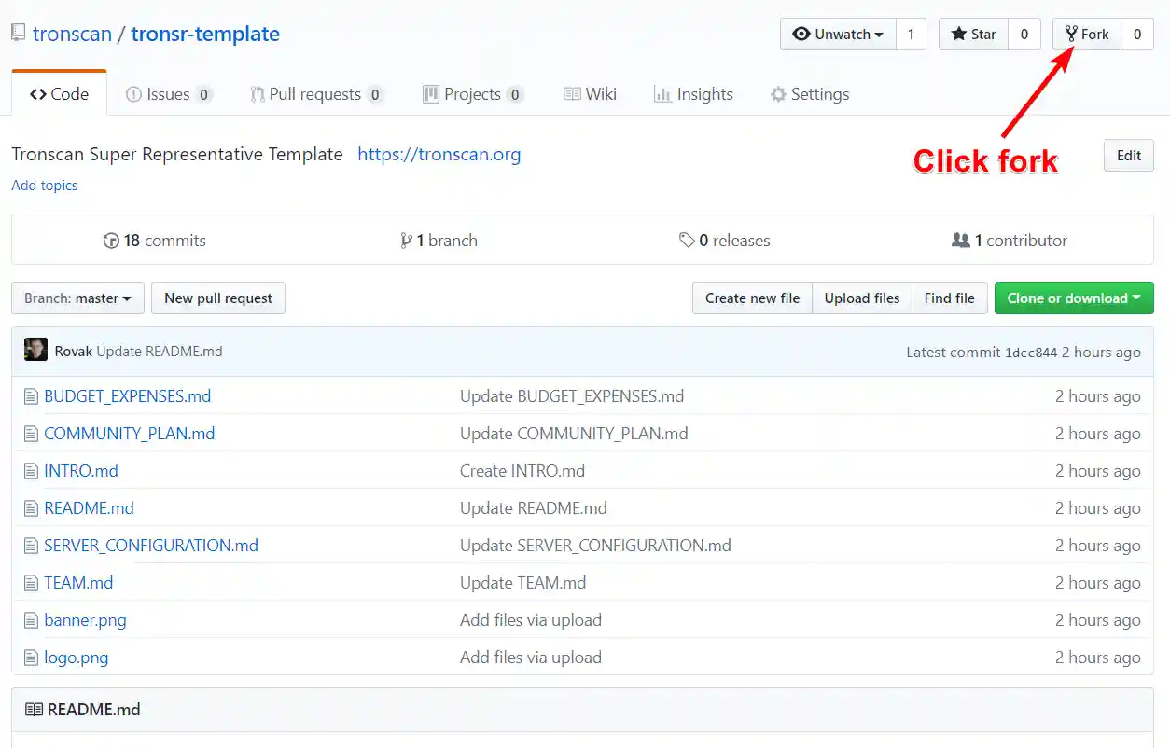
Task: Click Create new file button
Action: pyautogui.click(x=752, y=298)
